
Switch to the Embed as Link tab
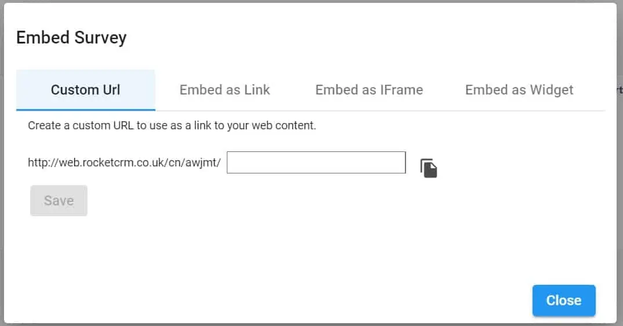[x=224, y=90]
